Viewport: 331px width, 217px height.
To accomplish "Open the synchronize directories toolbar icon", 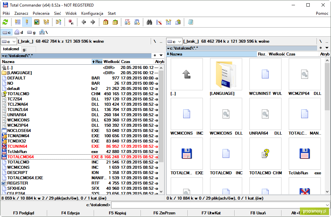I will click(168, 22).
